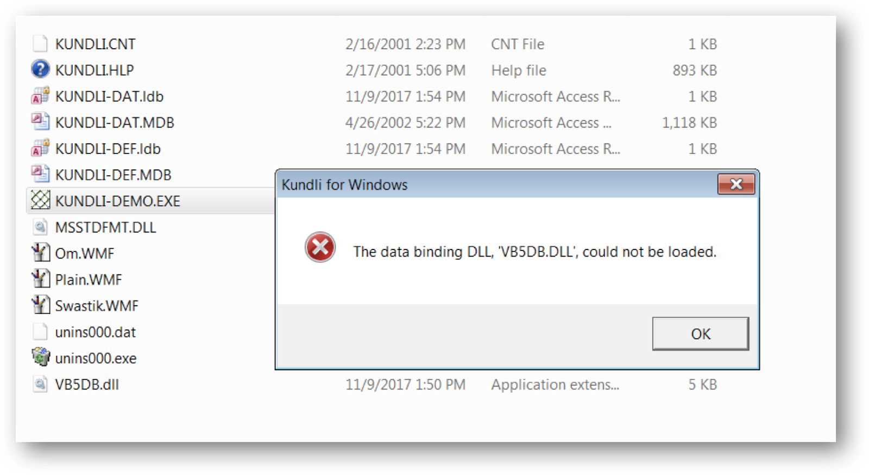The width and height of the screenshot is (869, 475).
Task: Click the KUNDLI-DEF.ldb lock file icon
Action: 40,148
